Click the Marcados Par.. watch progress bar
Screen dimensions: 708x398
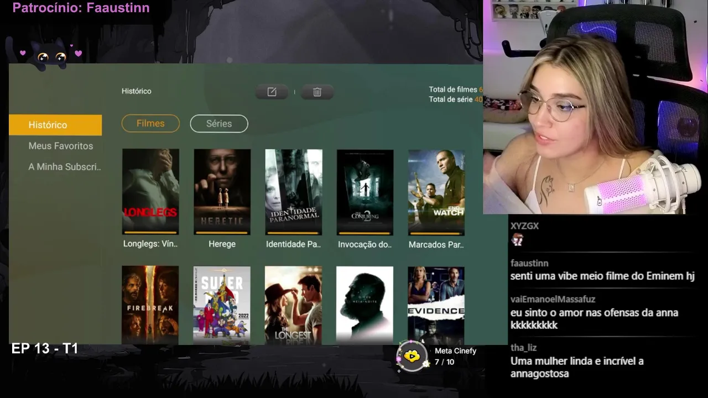(436, 233)
